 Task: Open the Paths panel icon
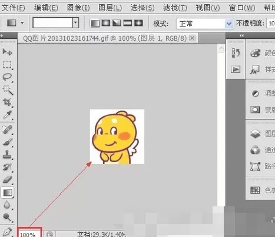tap(255, 166)
